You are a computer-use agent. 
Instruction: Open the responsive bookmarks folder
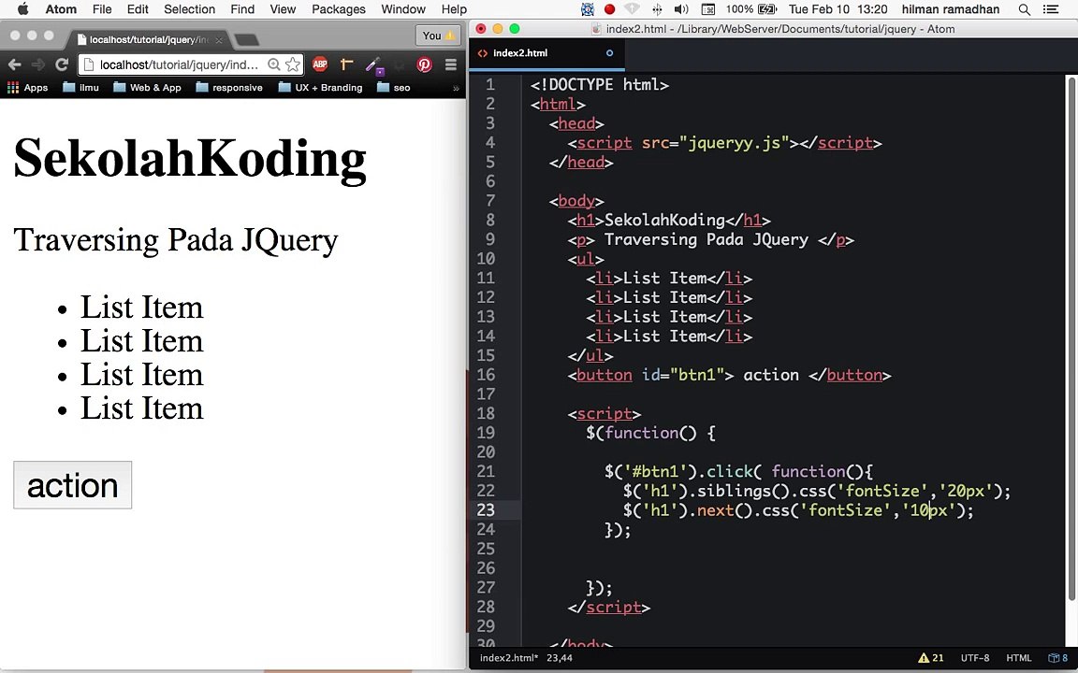[x=229, y=87]
